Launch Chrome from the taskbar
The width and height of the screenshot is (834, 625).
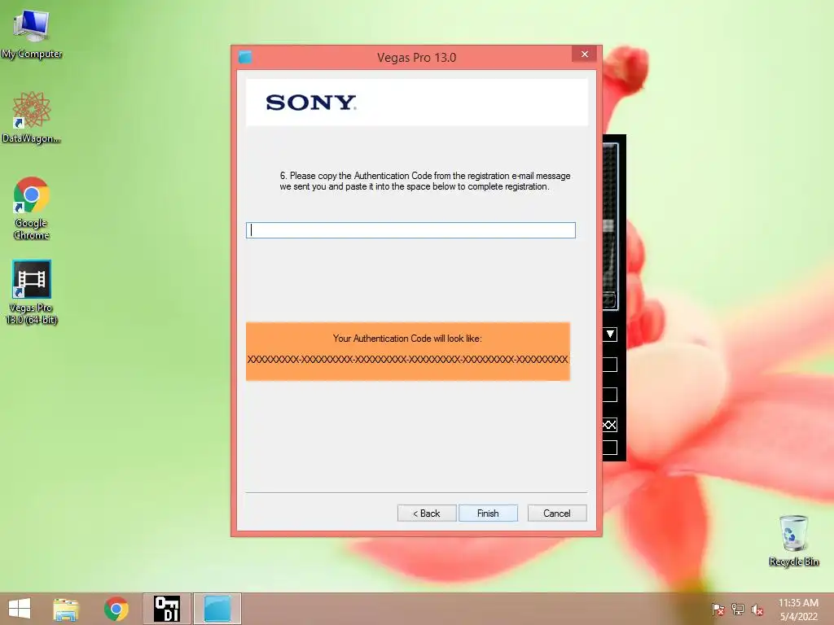(116, 609)
